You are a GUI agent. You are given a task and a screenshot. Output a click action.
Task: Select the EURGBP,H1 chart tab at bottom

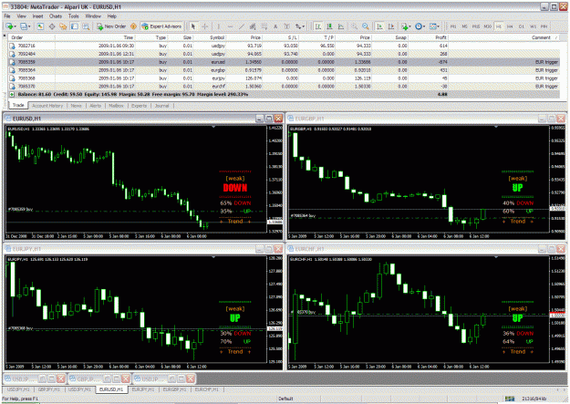tap(174, 389)
